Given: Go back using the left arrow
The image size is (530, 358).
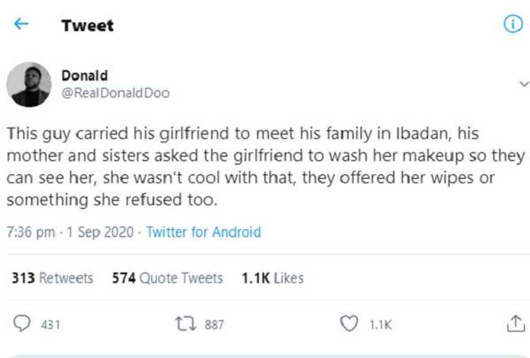Looking at the screenshot, I should point(22,24).
